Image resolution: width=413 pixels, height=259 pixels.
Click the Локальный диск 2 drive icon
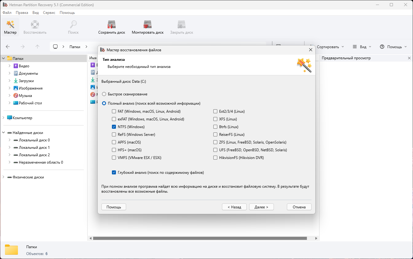[x=16, y=155]
